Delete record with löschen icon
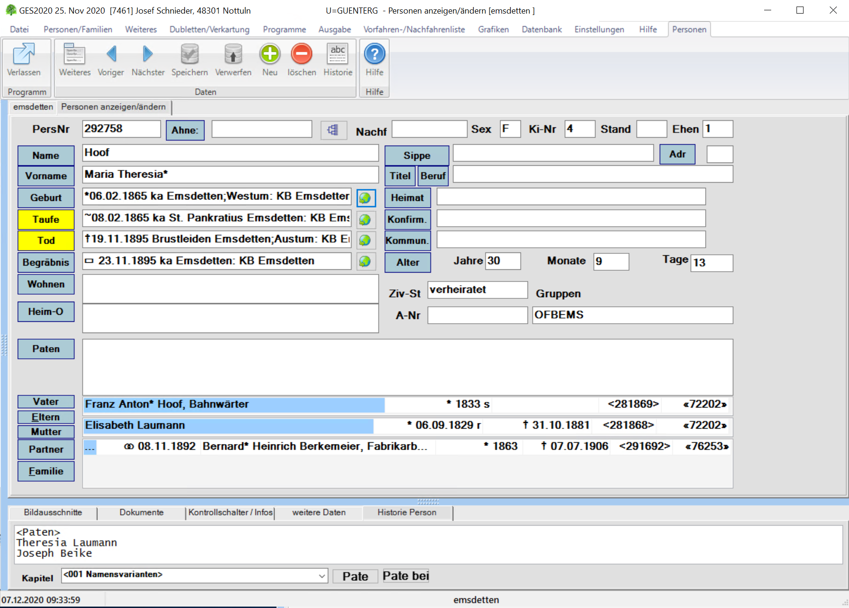The height and width of the screenshot is (608, 849). point(301,54)
